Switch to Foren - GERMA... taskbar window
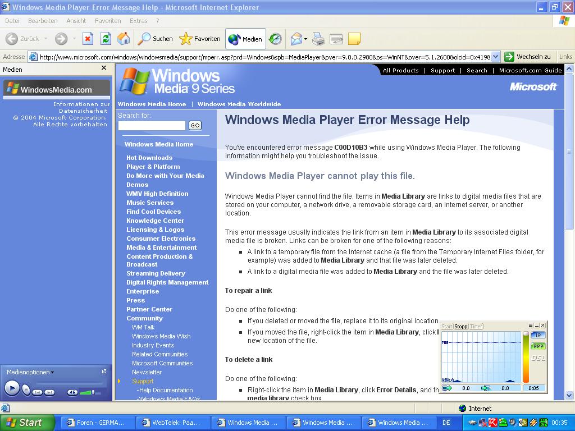The image size is (575, 431). click(97, 423)
